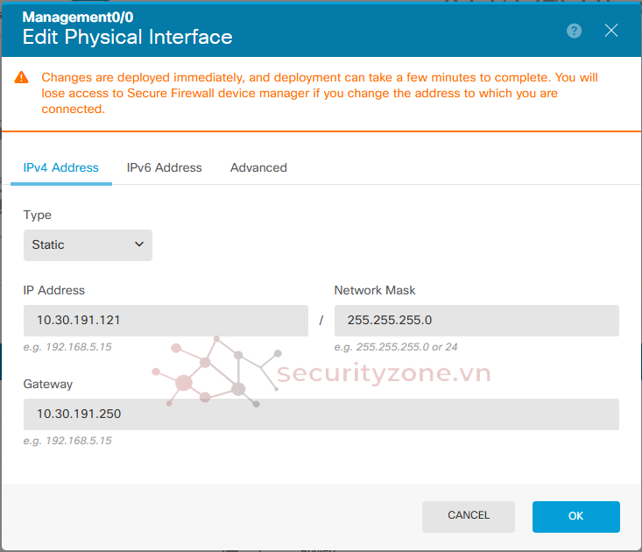642x552 pixels.
Task: Click the chevron arrow in Type selector
Action: click(139, 245)
